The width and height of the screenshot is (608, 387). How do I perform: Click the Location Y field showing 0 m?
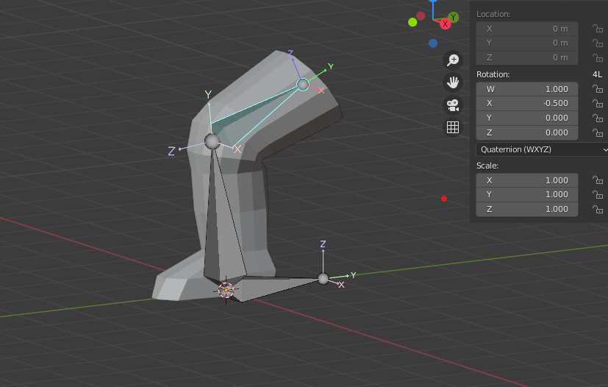527,43
